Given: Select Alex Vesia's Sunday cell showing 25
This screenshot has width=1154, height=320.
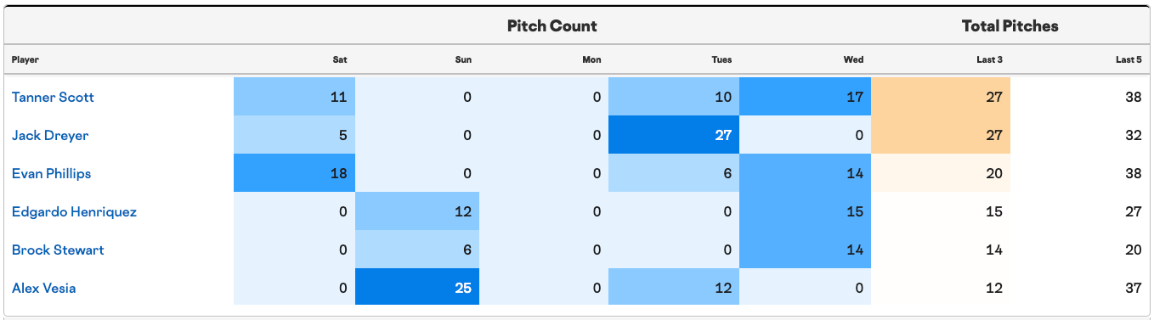Looking at the screenshot, I should pos(417,288).
